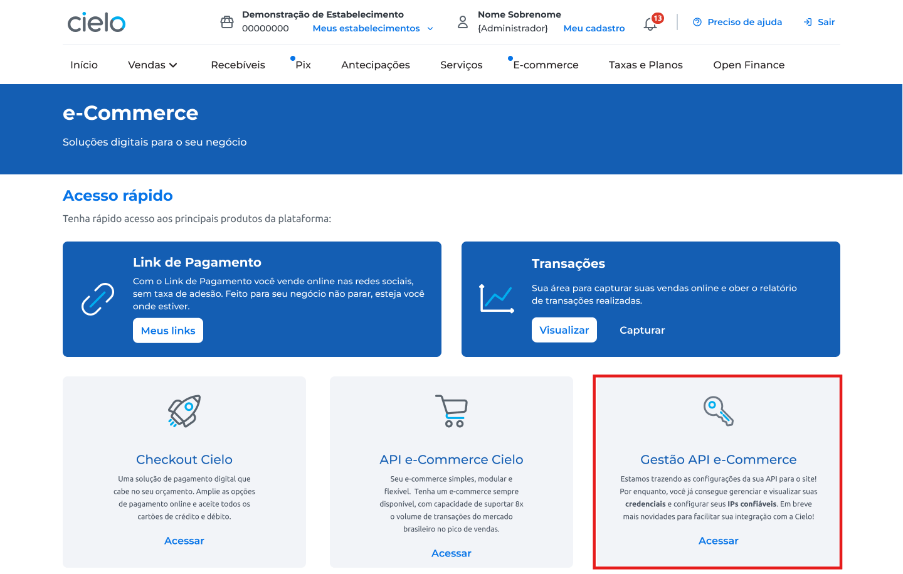This screenshot has height=574, width=903.
Task: Click Acessar under API e-Commerce Cielo
Action: pos(451,553)
